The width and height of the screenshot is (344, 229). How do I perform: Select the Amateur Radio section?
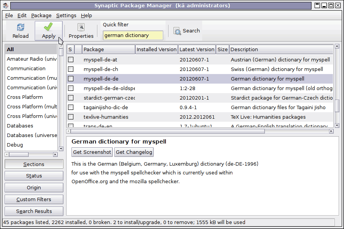pyautogui.click(x=31, y=59)
